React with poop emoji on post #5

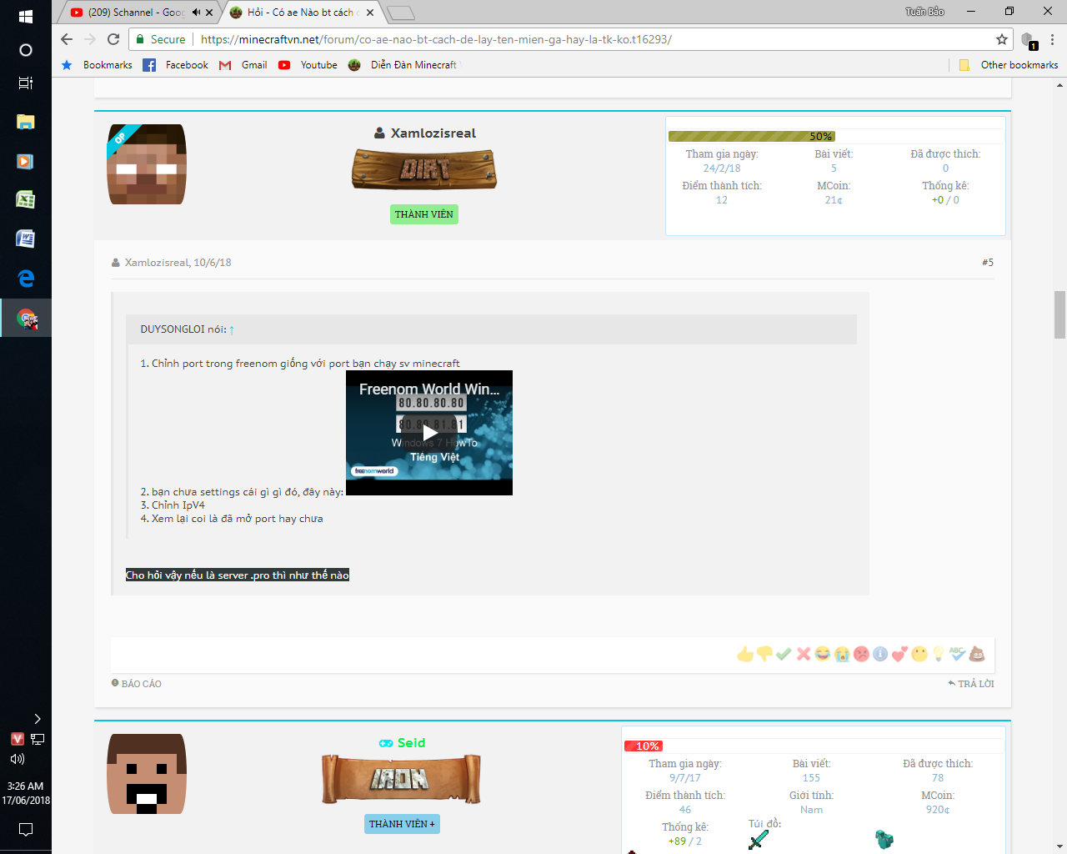977,654
